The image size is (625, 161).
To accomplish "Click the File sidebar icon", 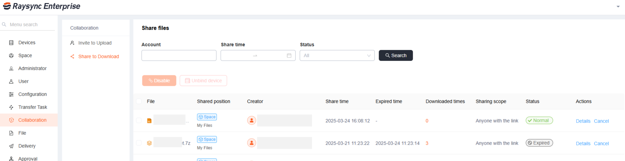I will click(11, 133).
